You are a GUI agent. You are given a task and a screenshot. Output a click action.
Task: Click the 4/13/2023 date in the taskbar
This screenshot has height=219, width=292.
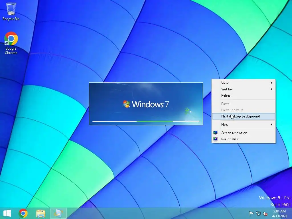(x=279, y=216)
